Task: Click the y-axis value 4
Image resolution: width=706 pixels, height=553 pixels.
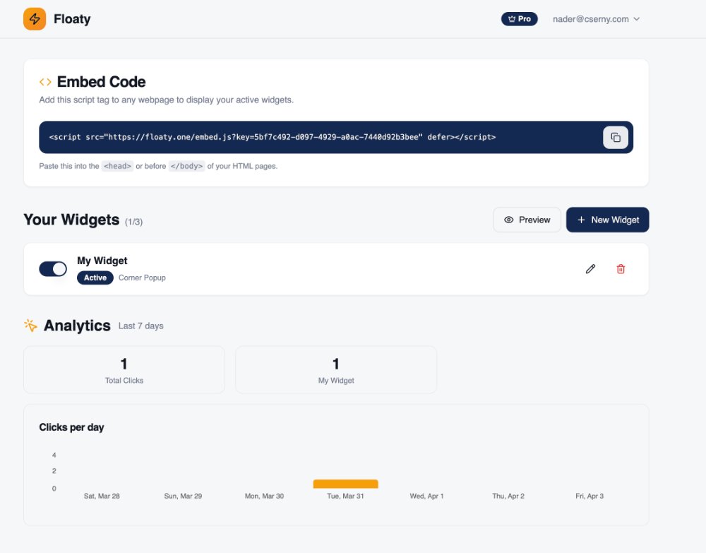Action: pos(54,455)
